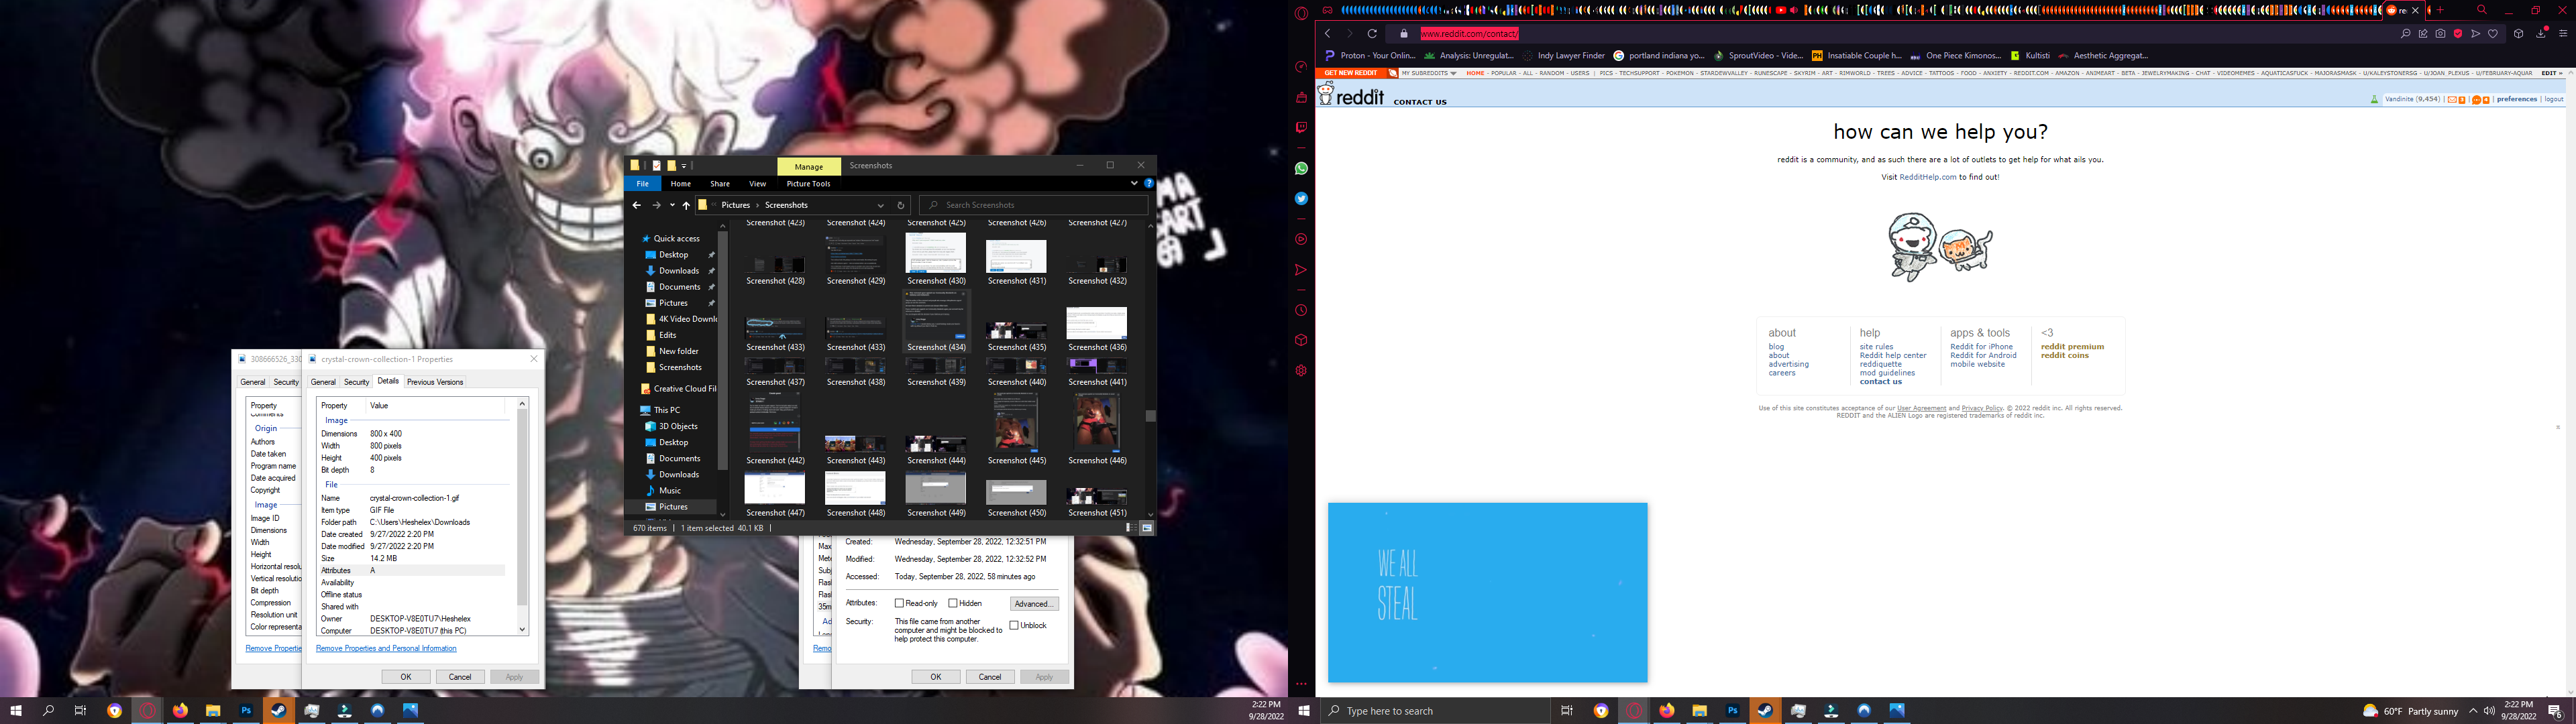Open File Explorer help question mark
Image resolution: width=2576 pixels, height=724 pixels.
(1149, 184)
